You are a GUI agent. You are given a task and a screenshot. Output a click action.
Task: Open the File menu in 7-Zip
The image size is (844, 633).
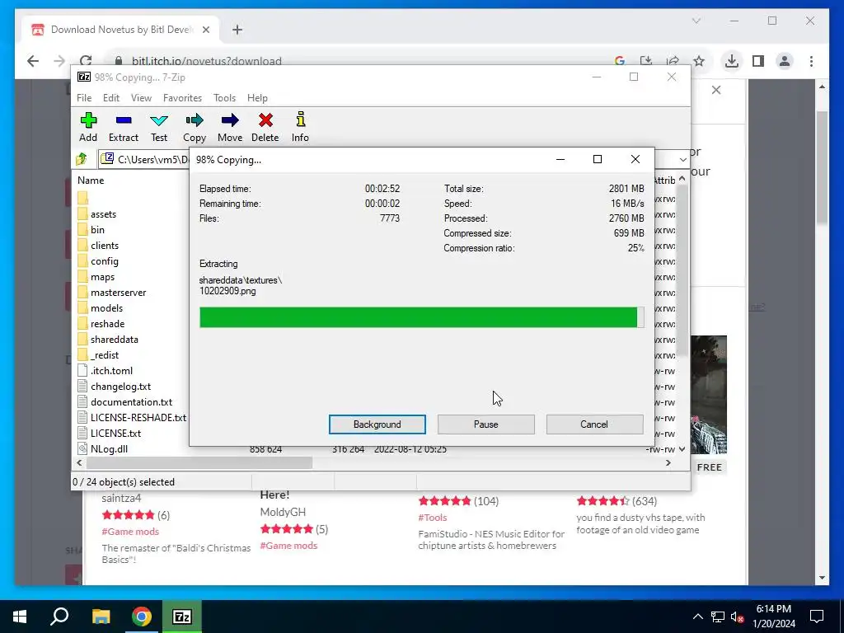(84, 98)
